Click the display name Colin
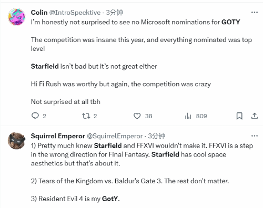Viewport: 263px width, 208px height. pyautogui.click(x=39, y=13)
